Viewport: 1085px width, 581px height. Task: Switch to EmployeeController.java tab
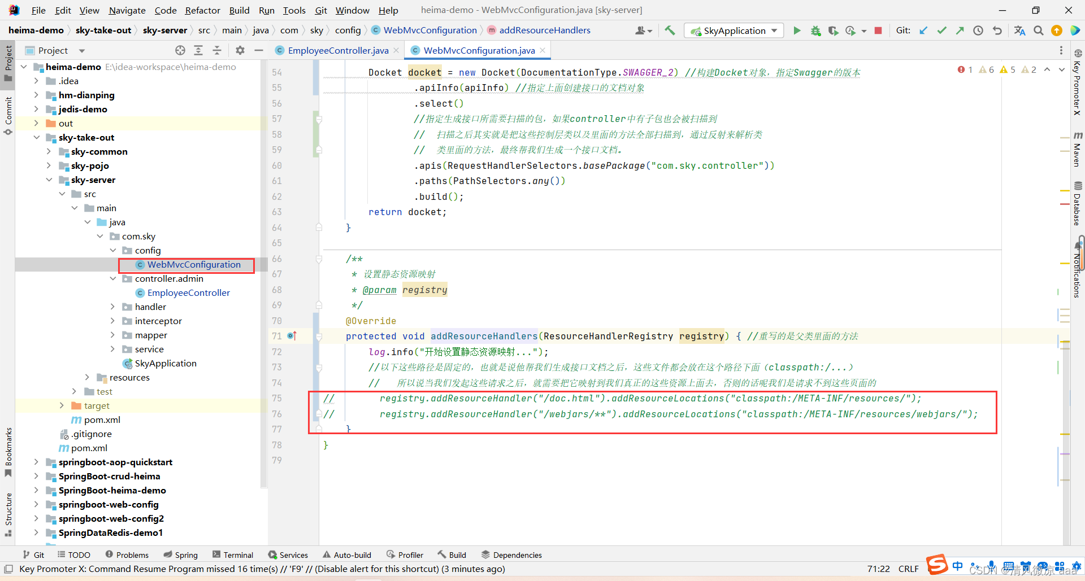pos(338,50)
